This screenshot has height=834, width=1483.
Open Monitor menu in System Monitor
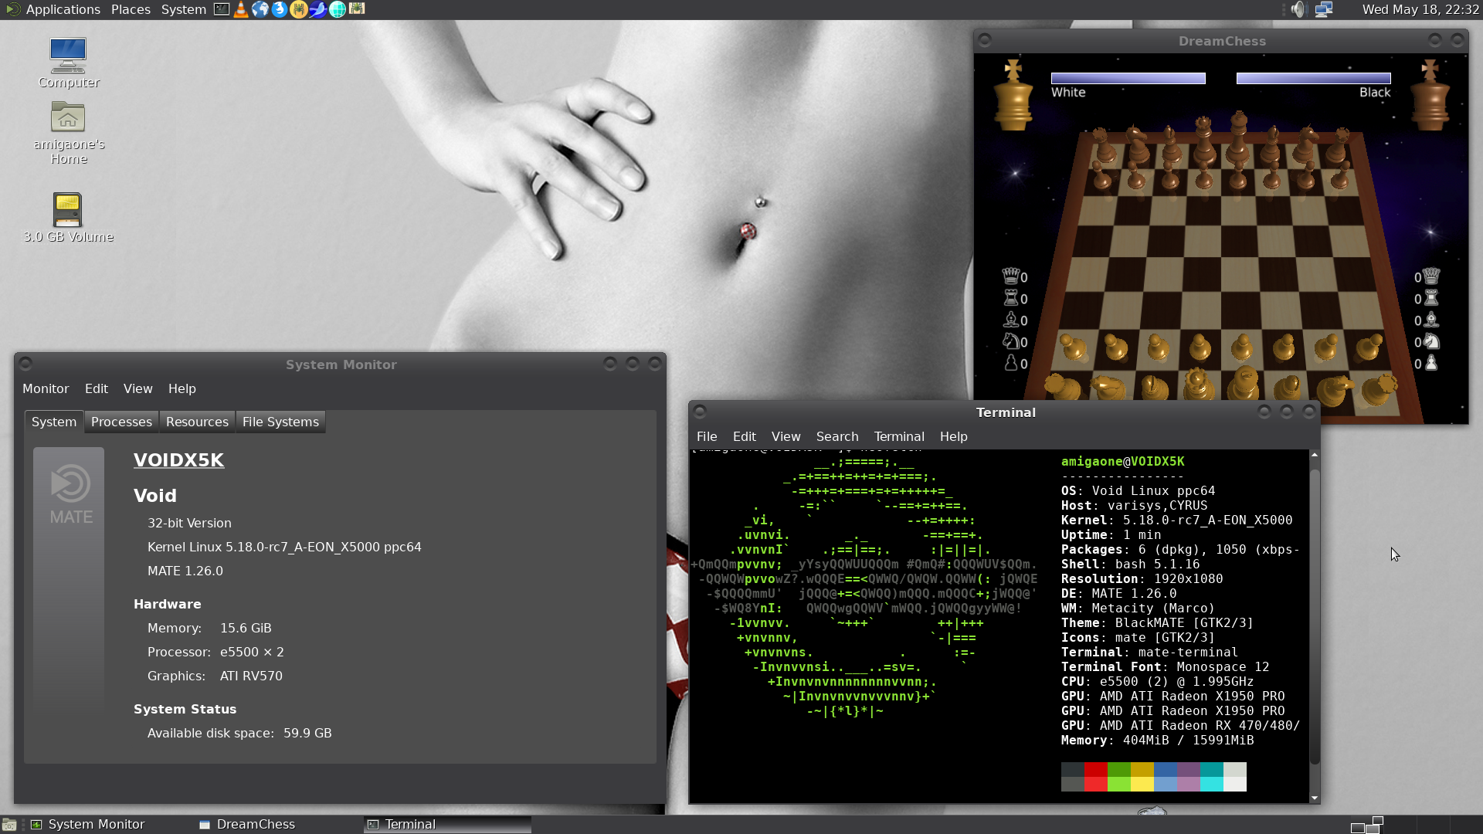(x=46, y=388)
